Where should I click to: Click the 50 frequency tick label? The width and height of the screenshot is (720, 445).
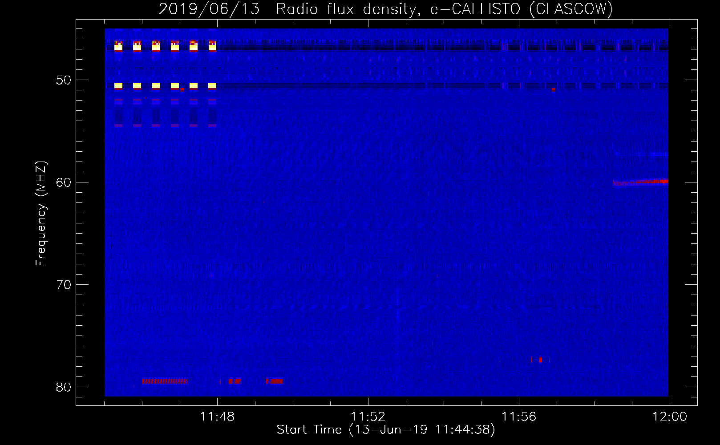pyautogui.click(x=64, y=80)
